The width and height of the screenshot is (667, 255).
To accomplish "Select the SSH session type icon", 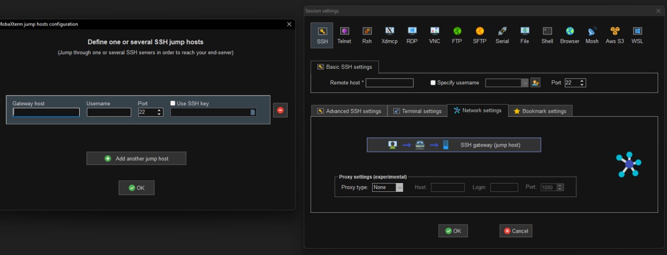I will pyautogui.click(x=322, y=35).
